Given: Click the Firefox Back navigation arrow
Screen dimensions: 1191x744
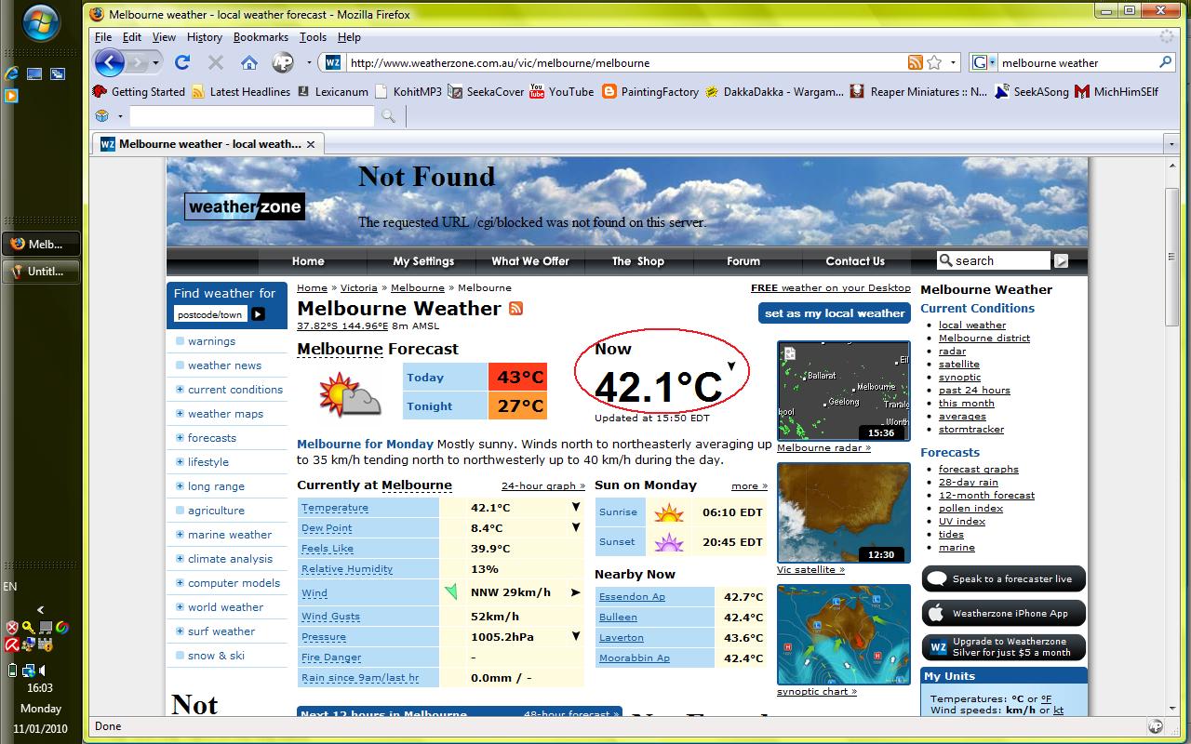Looking at the screenshot, I should pos(110,63).
